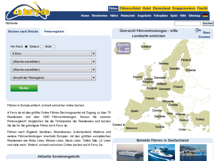Click Finland on the map
The width and height of the screenshot is (215, 161).
coord(186,60)
